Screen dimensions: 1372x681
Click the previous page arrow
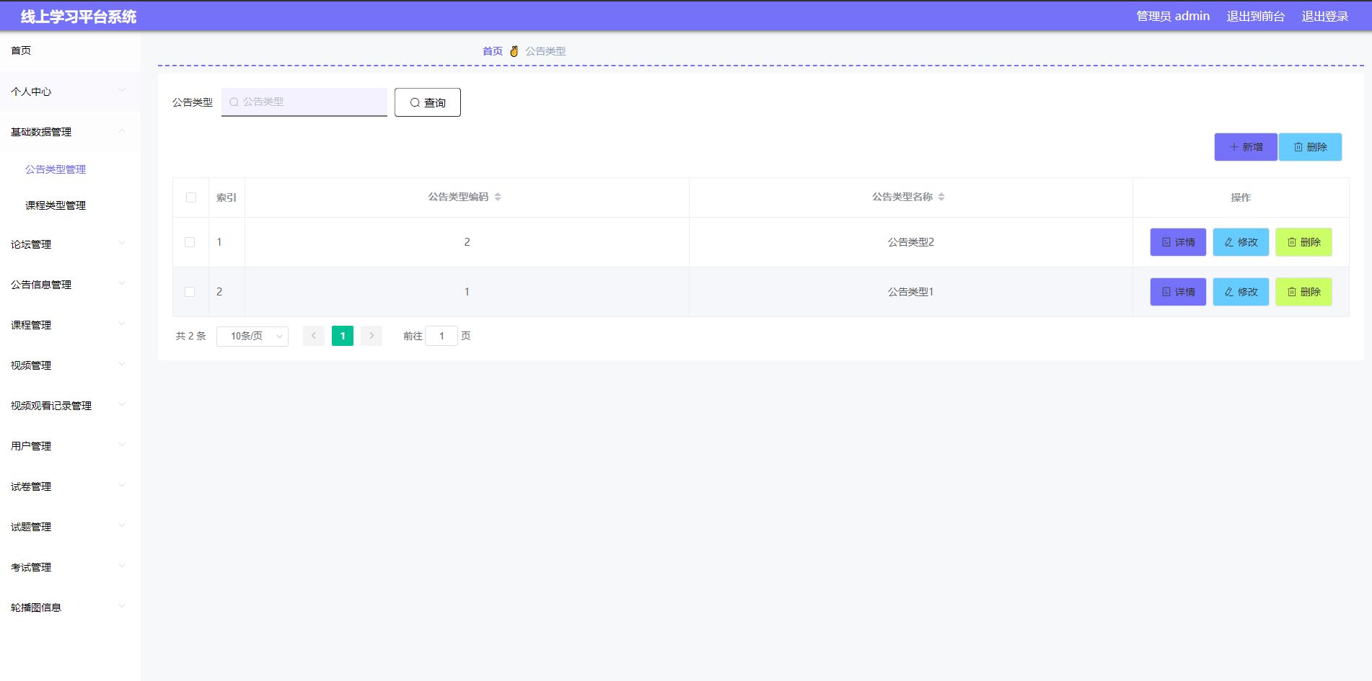point(314,336)
